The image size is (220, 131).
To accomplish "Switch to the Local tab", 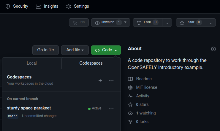I will [32, 63].
